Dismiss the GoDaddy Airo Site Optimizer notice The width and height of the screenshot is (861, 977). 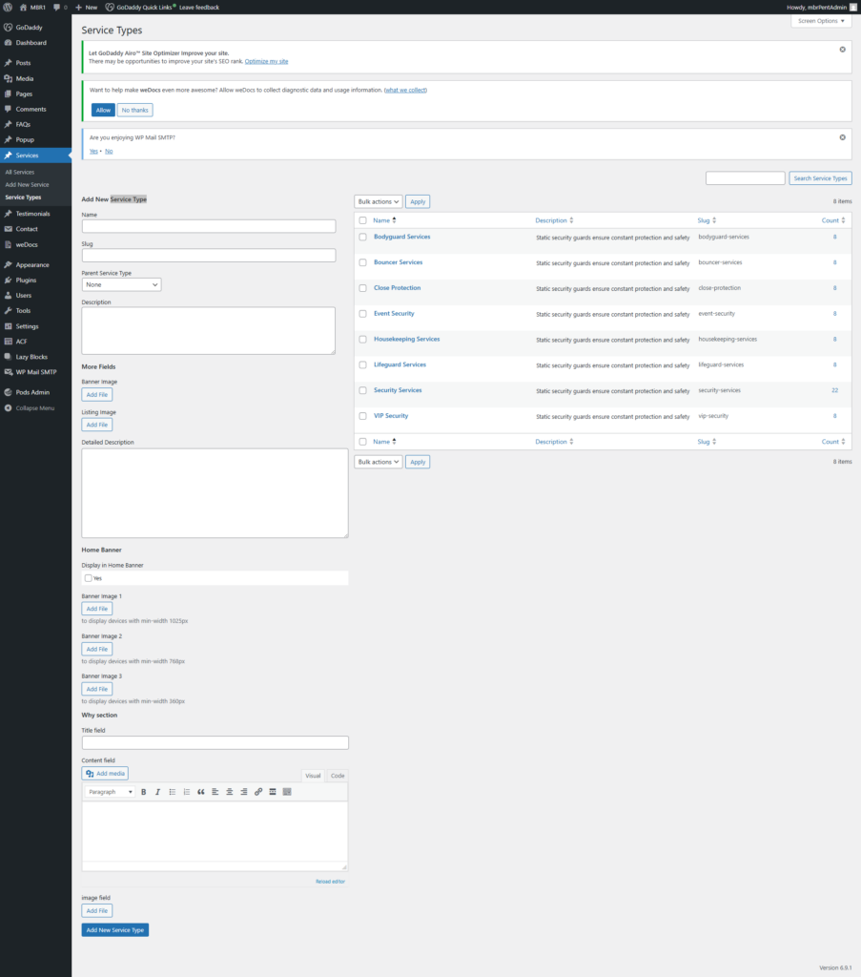[842, 49]
